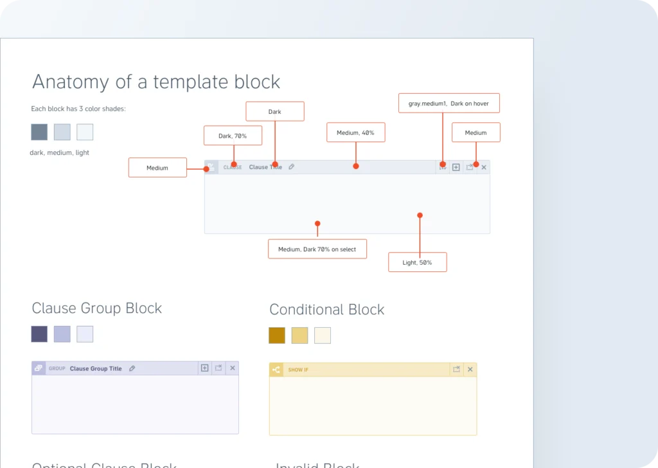The image size is (658, 468).
Task: Click inside the yellow SHOW IF block body
Action: click(x=373, y=406)
